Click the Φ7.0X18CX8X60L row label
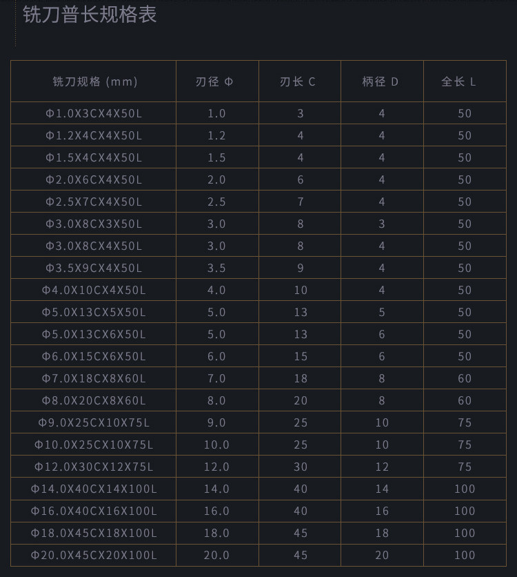The height and width of the screenshot is (577, 517). click(x=94, y=378)
